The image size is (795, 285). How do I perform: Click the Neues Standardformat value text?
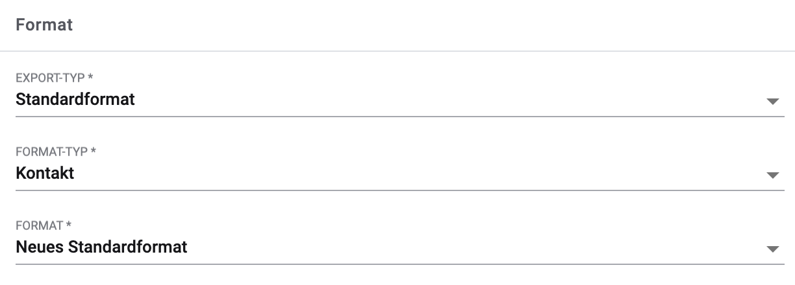101,247
